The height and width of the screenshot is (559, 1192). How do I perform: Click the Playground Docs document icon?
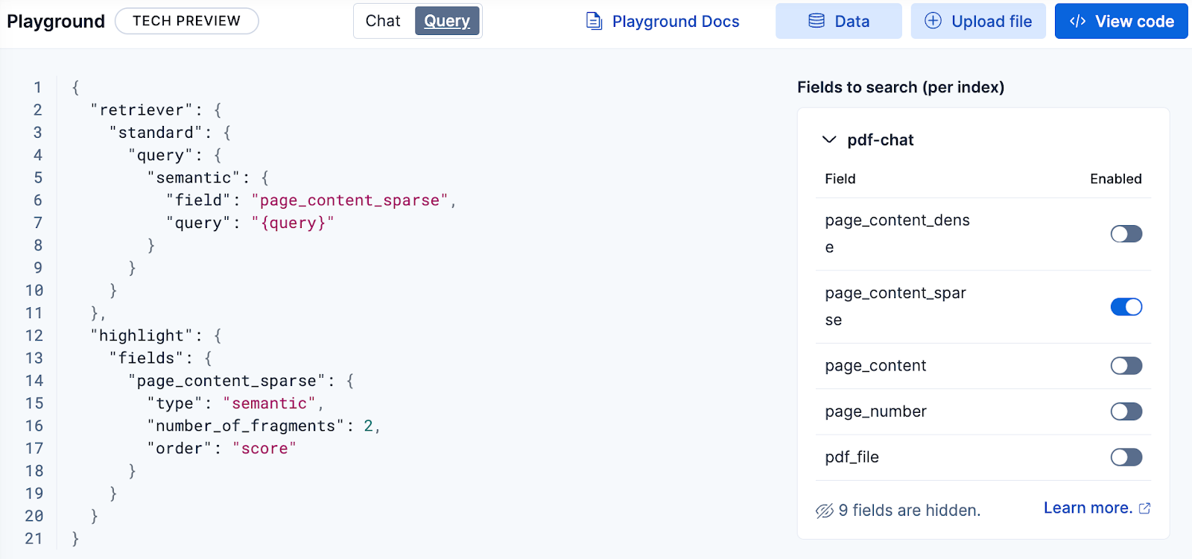[594, 21]
